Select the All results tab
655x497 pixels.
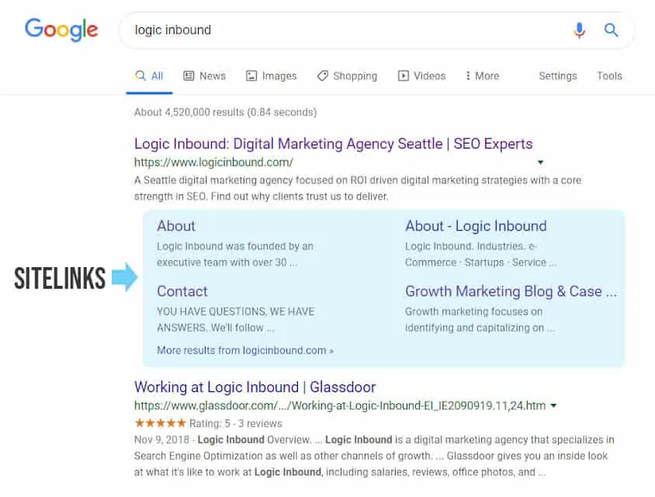[149, 76]
